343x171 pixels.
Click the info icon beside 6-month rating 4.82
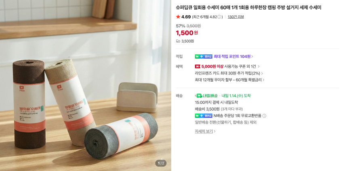(x=219, y=17)
